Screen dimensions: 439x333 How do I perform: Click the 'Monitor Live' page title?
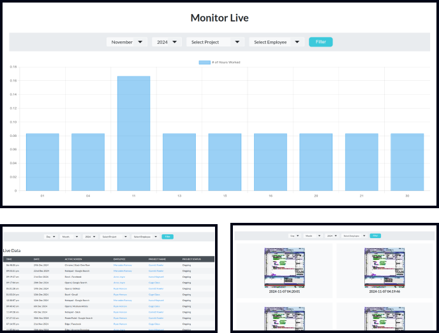click(219, 18)
